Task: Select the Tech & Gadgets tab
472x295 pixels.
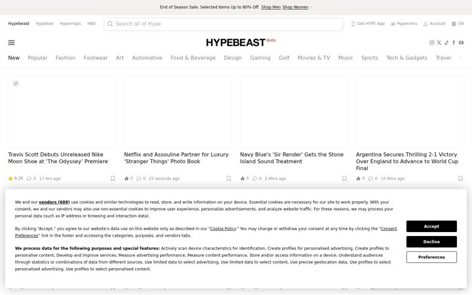Action: (407, 58)
